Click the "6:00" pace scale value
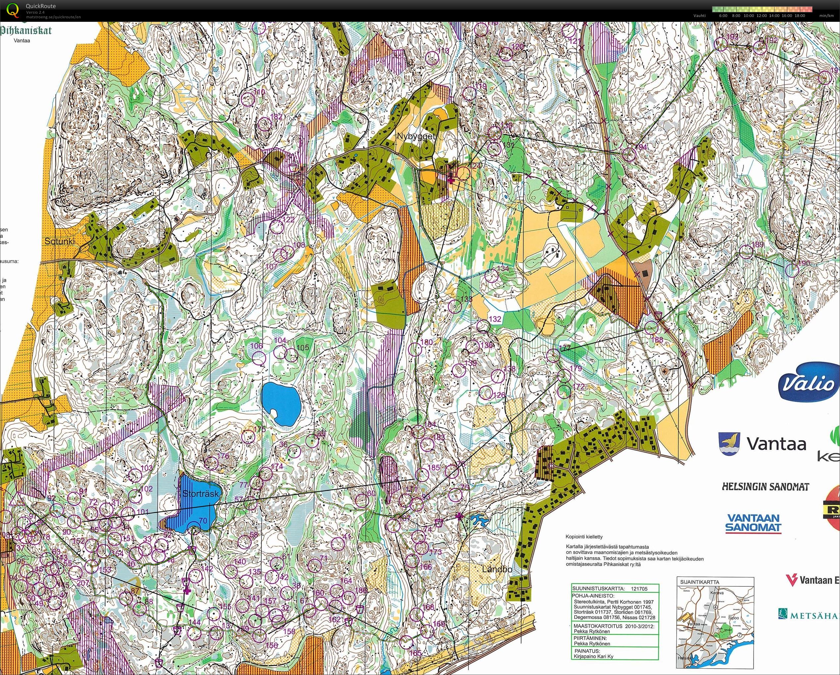Viewport: 840px width, 675px height. (x=723, y=16)
